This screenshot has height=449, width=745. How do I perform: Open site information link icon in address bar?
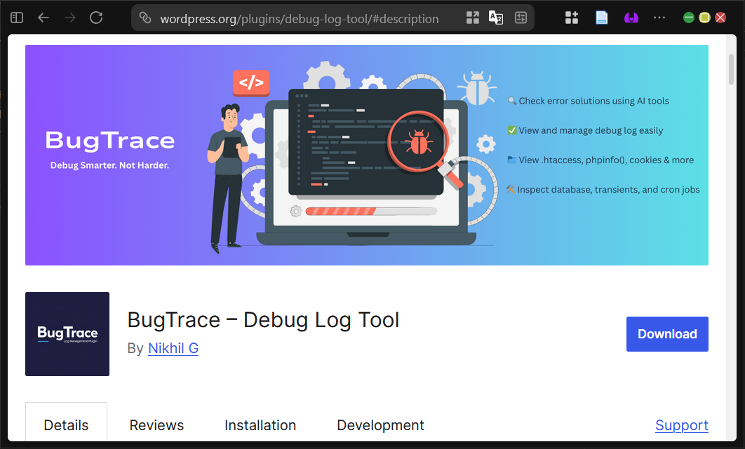[x=145, y=18]
